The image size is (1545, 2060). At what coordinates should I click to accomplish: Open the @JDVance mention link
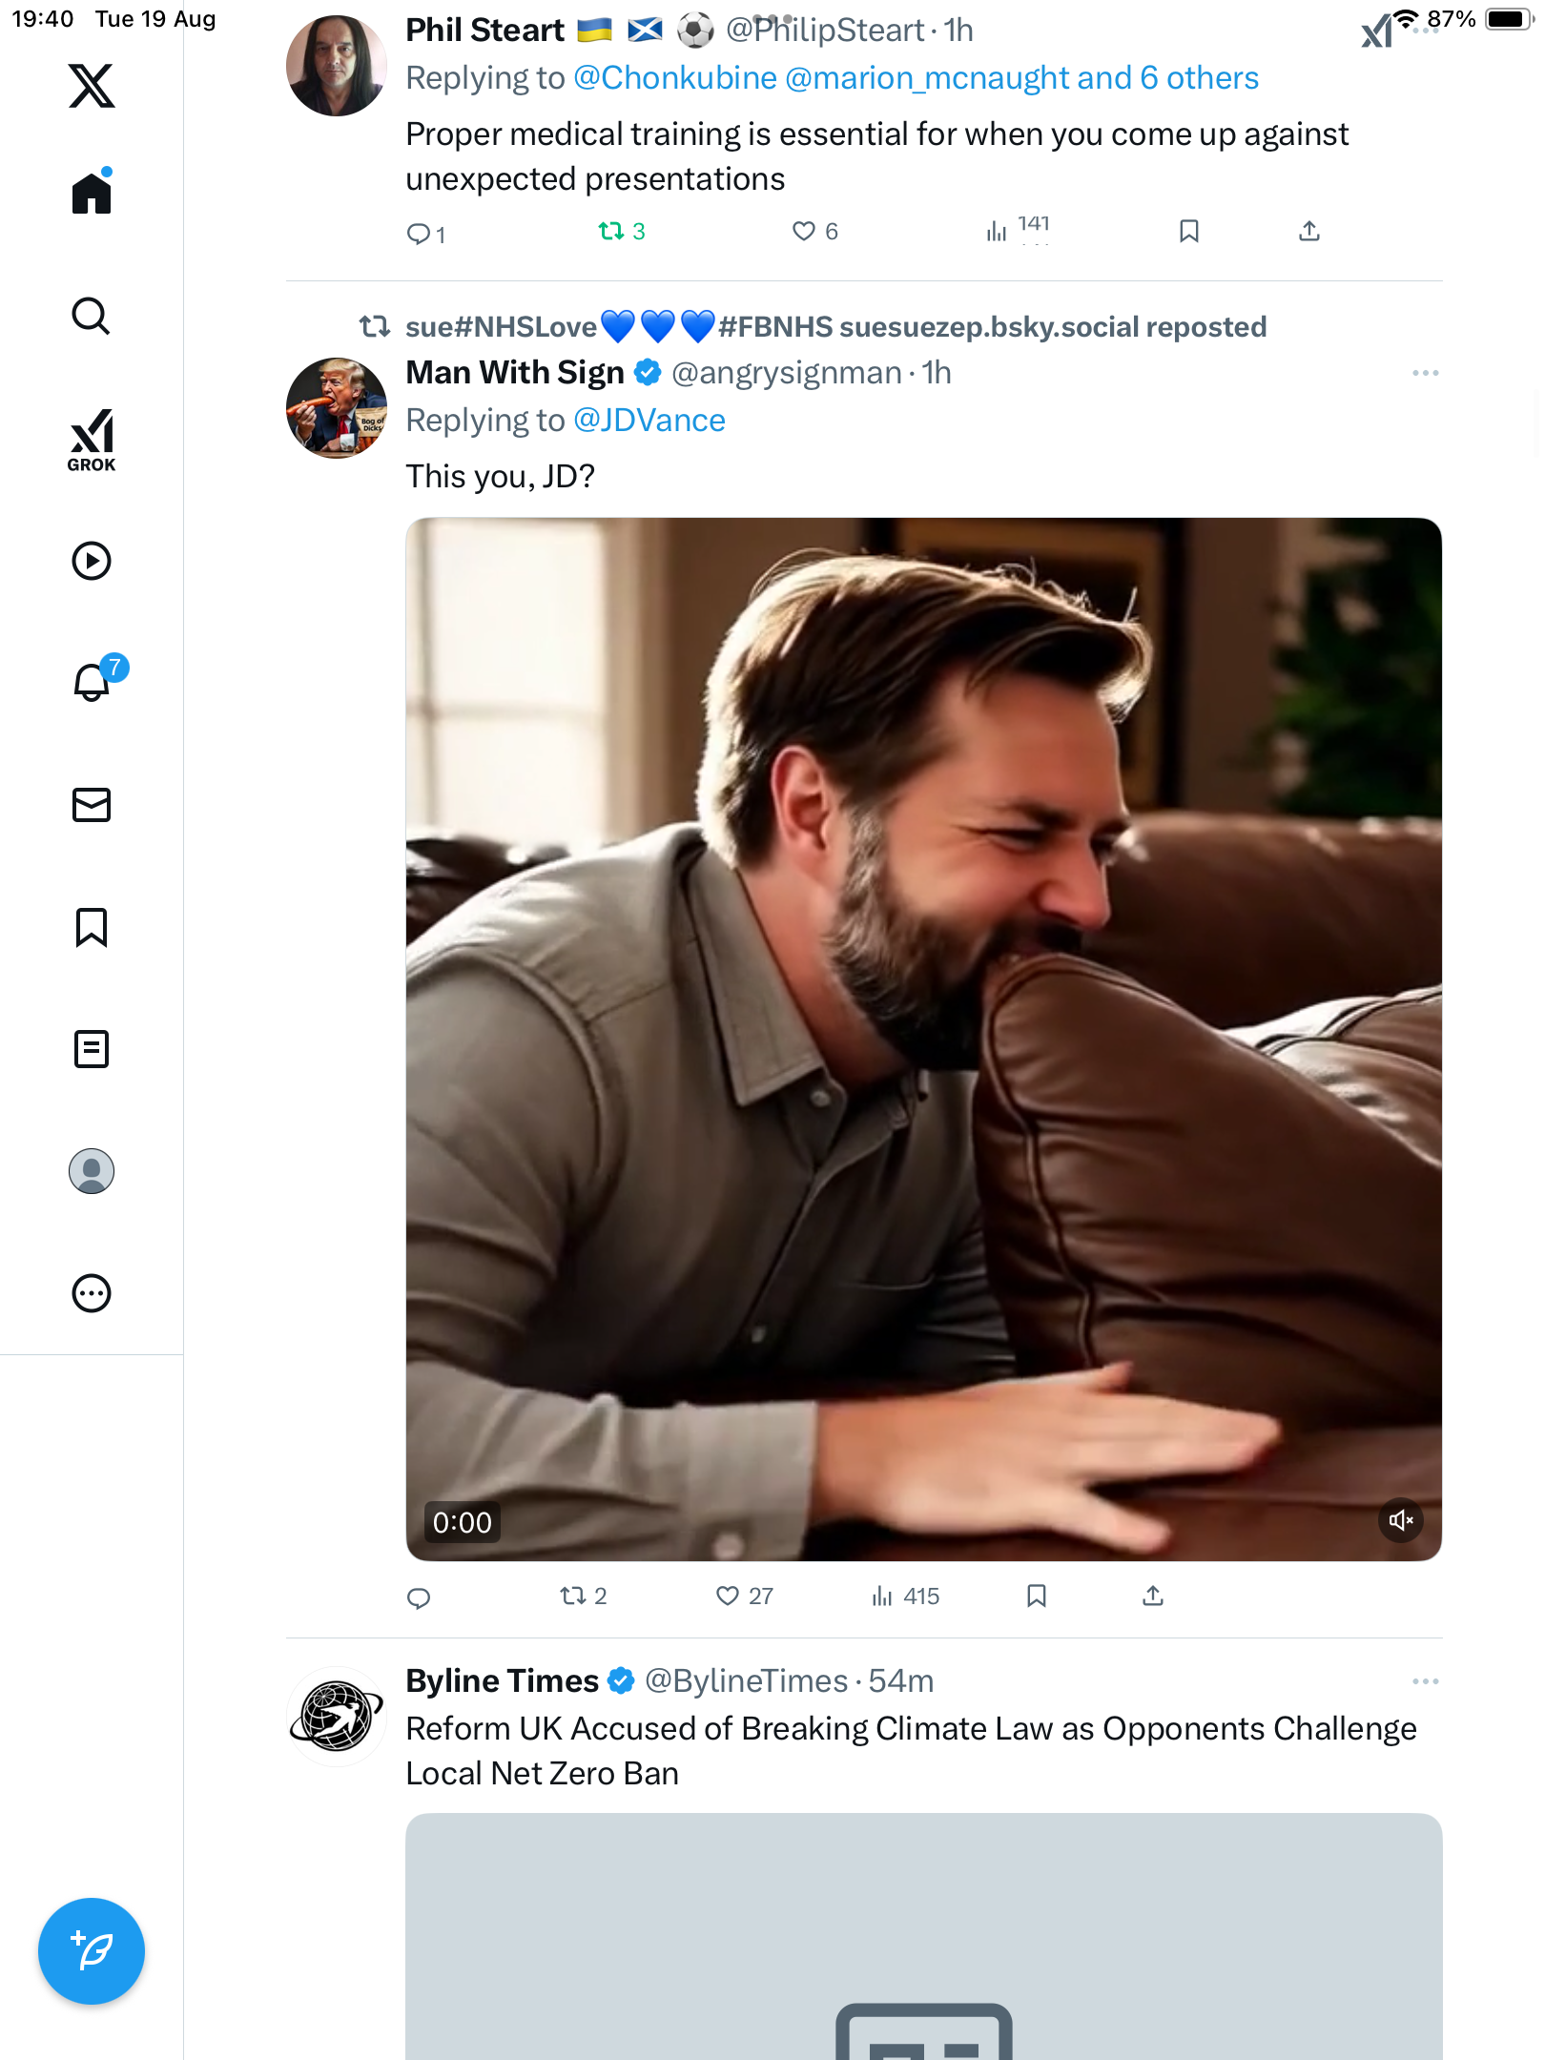tap(649, 421)
